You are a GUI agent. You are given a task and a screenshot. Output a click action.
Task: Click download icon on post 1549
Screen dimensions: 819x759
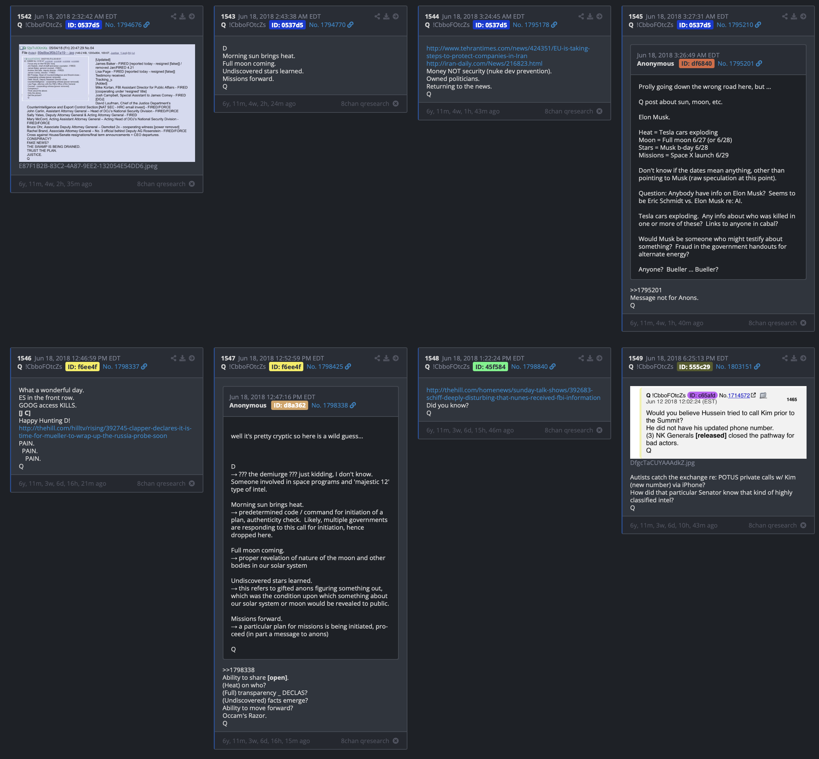(x=794, y=358)
